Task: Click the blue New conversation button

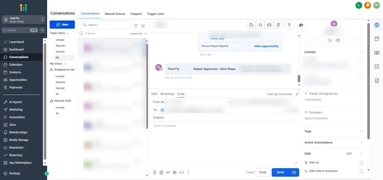Action: (62, 24)
